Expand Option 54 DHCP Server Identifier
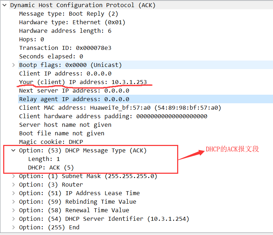This screenshot has height=235, width=273. point(13,219)
